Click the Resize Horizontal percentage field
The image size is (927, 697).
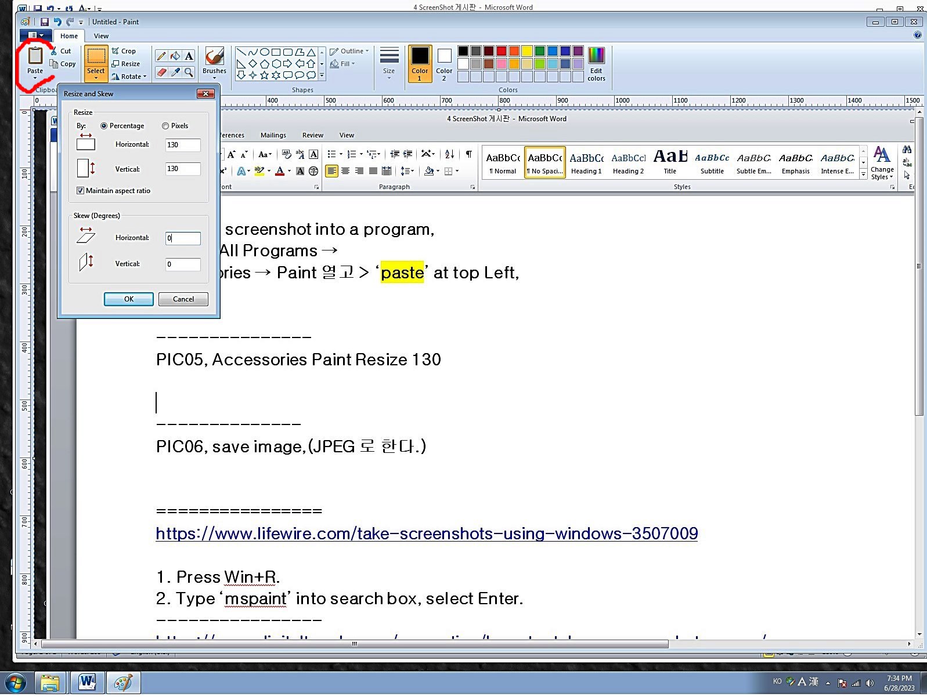[183, 145]
